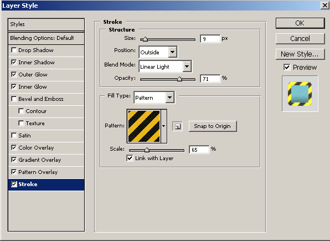Click the OK button
Screen dimensions: 330x241
coord(300,23)
